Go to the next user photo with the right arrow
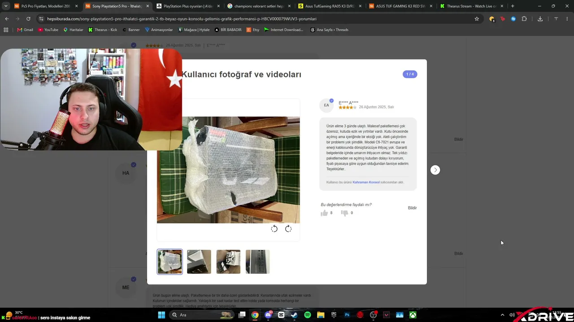574x322 pixels. (435, 170)
